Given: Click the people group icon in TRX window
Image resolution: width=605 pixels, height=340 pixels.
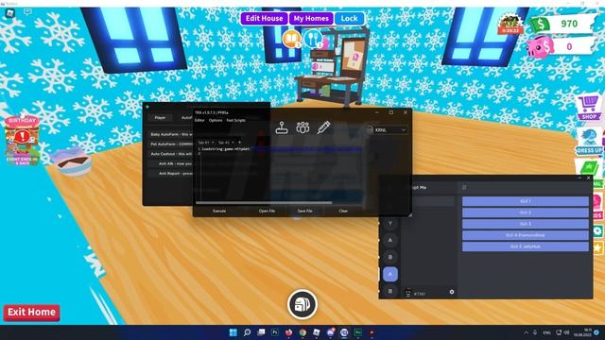Looking at the screenshot, I should click(x=302, y=127).
